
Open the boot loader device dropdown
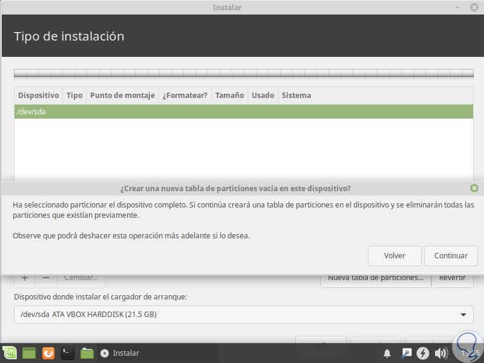click(243, 315)
